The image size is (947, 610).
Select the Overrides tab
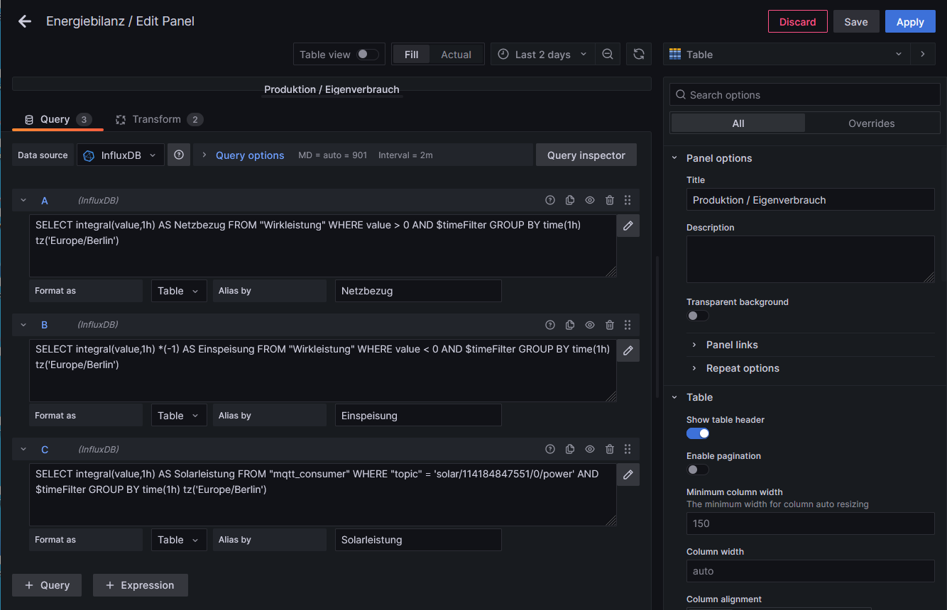pyautogui.click(x=871, y=123)
